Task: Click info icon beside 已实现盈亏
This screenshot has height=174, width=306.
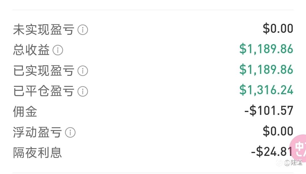Action: click(83, 71)
